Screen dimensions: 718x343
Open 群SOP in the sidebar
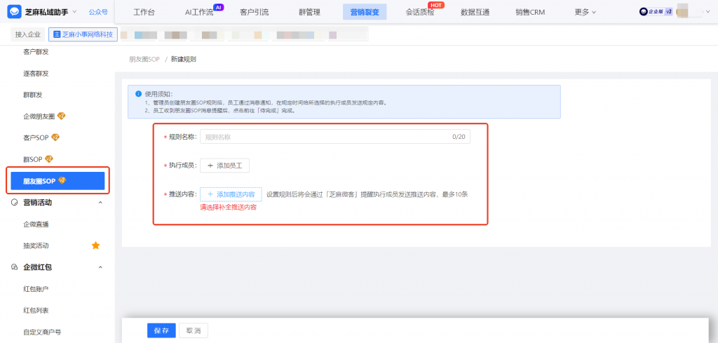tap(32, 159)
